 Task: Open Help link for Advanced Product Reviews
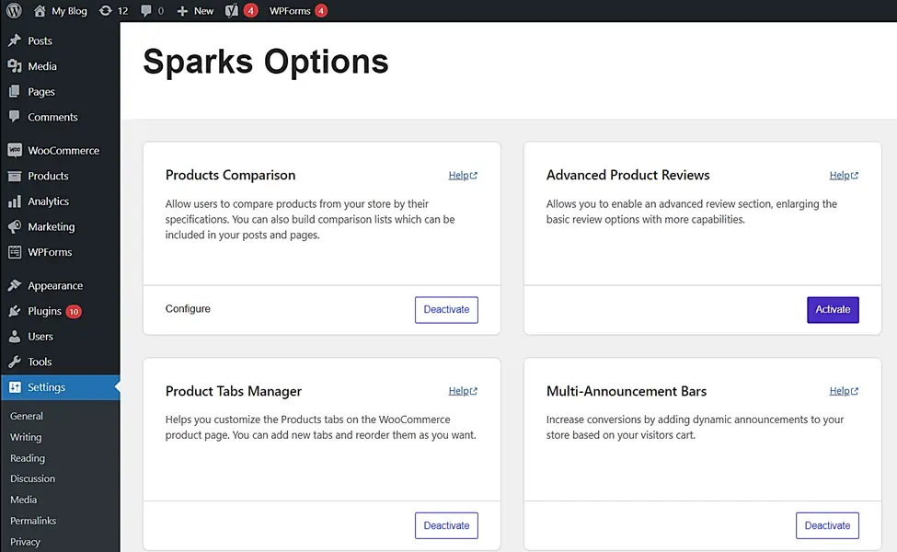(x=844, y=175)
